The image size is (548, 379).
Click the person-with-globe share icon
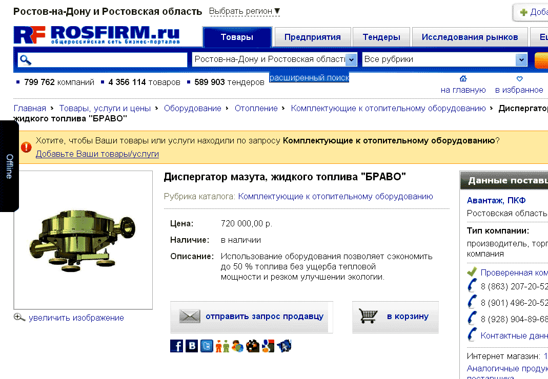[x=237, y=346]
